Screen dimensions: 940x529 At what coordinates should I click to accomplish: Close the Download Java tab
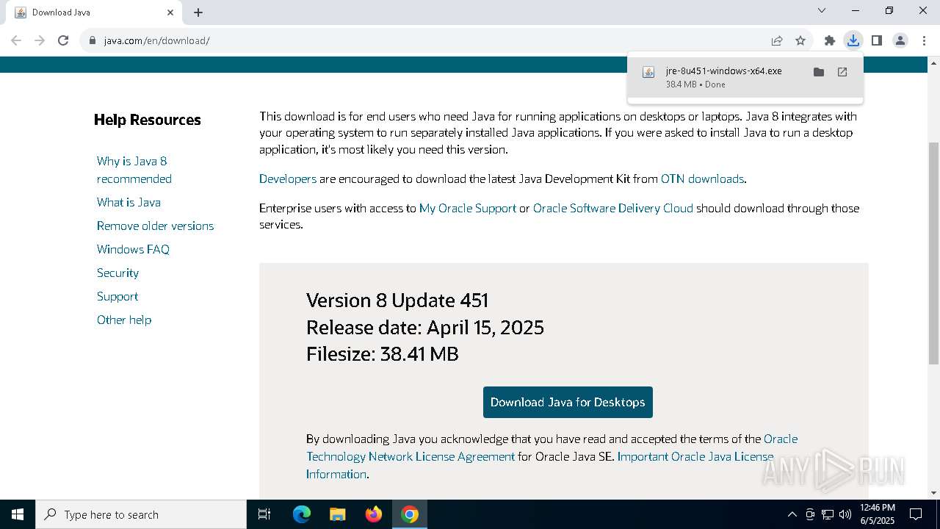click(170, 12)
